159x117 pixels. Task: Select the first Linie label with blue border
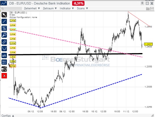coord(13,21)
